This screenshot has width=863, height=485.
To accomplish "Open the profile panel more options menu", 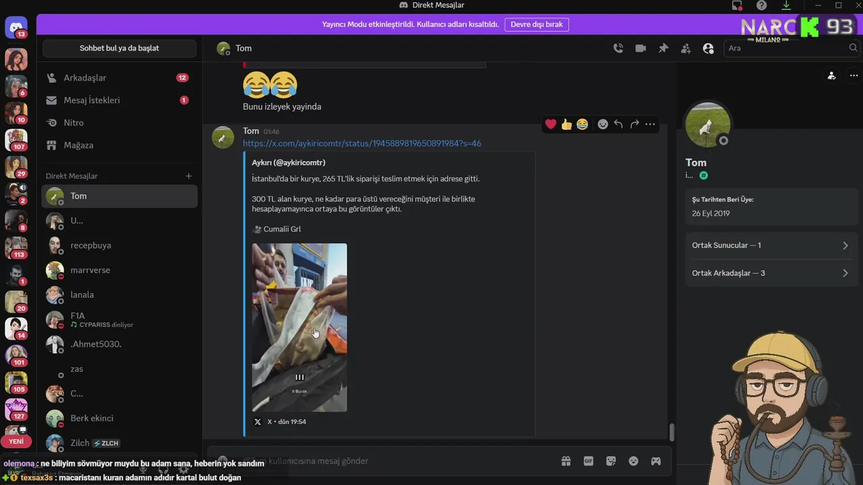I will pos(854,75).
